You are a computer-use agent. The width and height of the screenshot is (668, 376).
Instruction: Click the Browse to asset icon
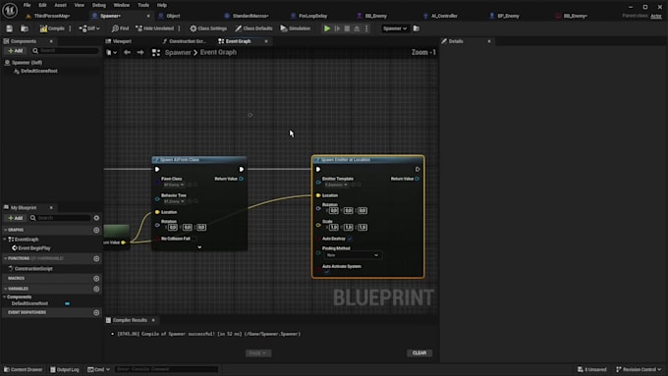pos(25,28)
